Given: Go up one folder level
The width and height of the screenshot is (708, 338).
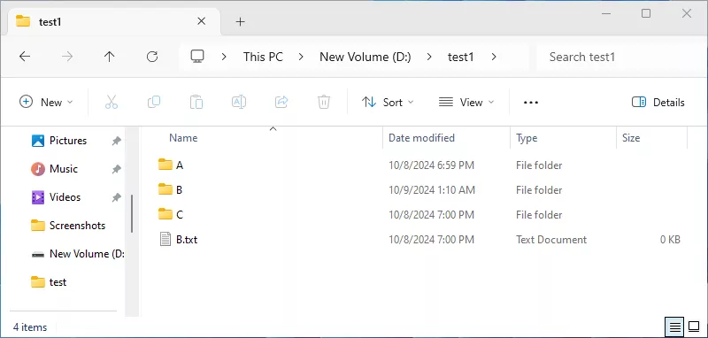Looking at the screenshot, I should pos(109,57).
